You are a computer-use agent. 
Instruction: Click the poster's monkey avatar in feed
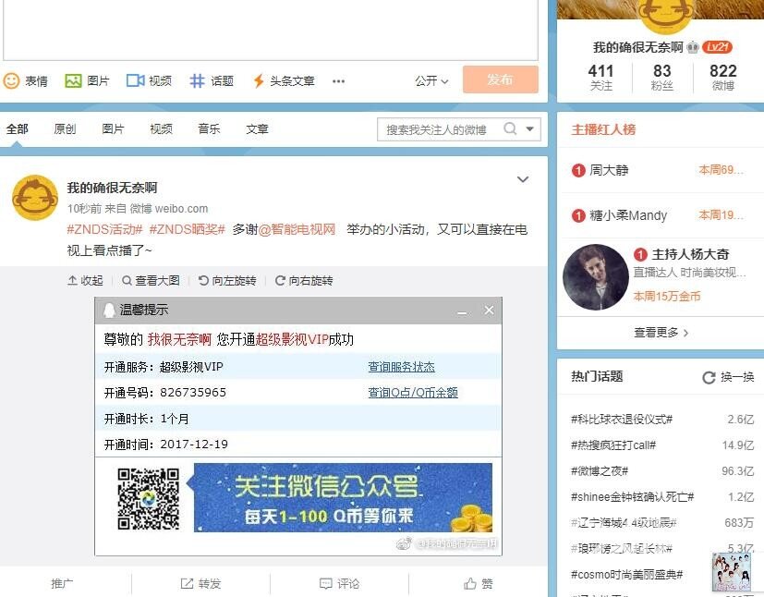[34, 198]
